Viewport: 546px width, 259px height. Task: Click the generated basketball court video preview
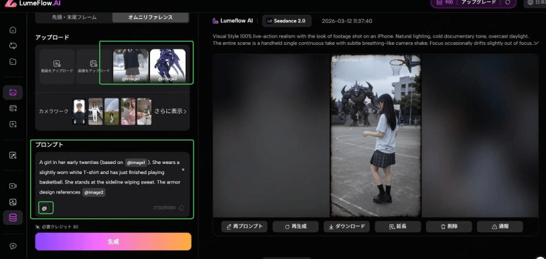tap(375, 136)
